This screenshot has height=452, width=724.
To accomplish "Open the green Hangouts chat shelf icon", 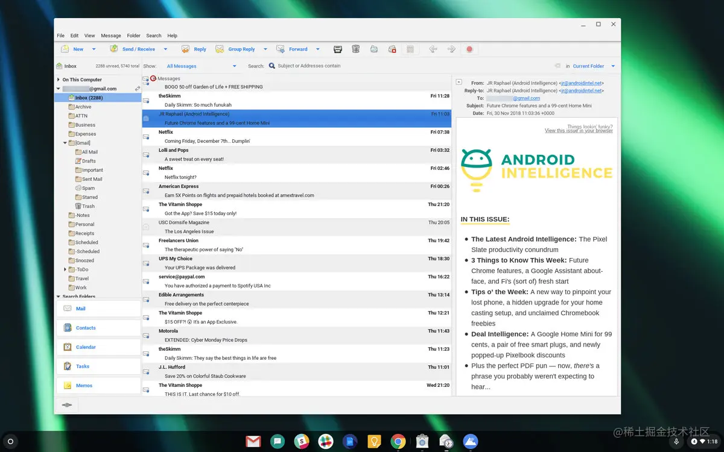I will [278, 442].
